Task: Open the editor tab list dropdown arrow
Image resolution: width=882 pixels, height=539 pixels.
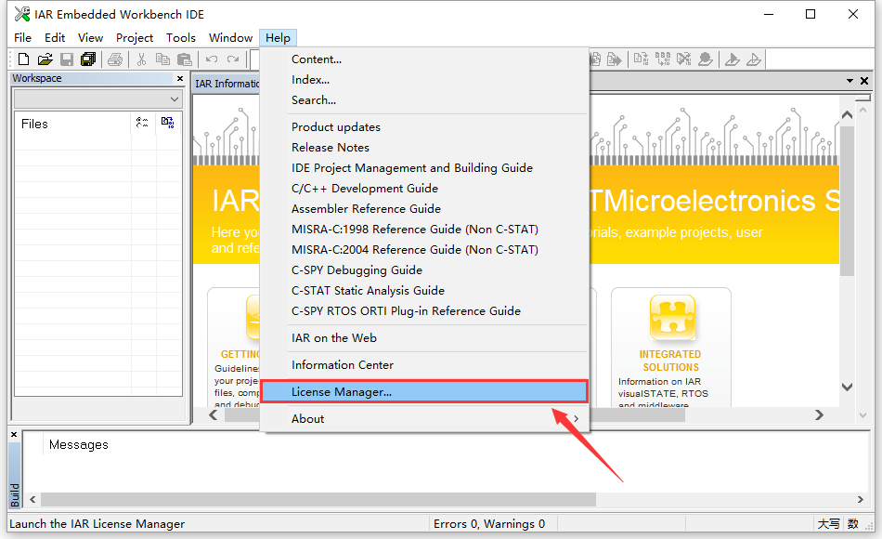Action: 850,81
